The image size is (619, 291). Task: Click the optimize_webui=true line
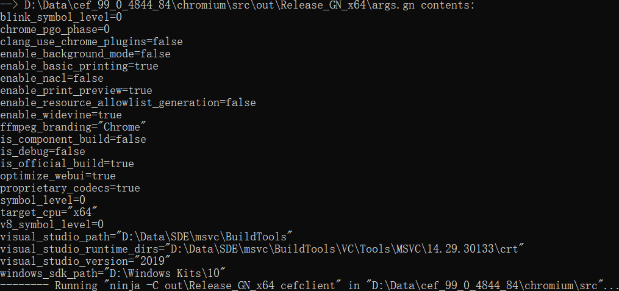58,176
